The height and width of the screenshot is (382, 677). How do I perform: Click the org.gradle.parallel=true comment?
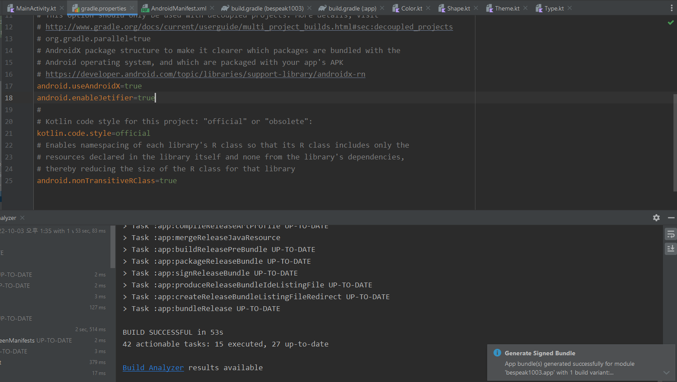point(94,39)
